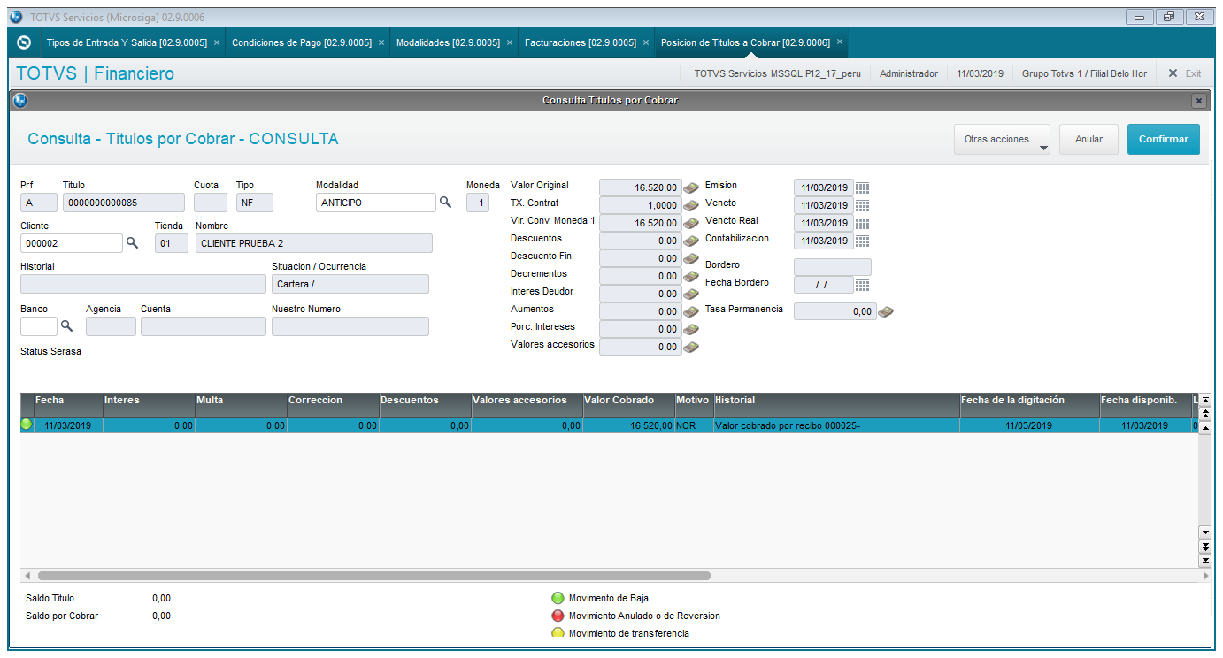1223x658 pixels.
Task: Open the Vencto Real date calendar
Action: (x=863, y=223)
